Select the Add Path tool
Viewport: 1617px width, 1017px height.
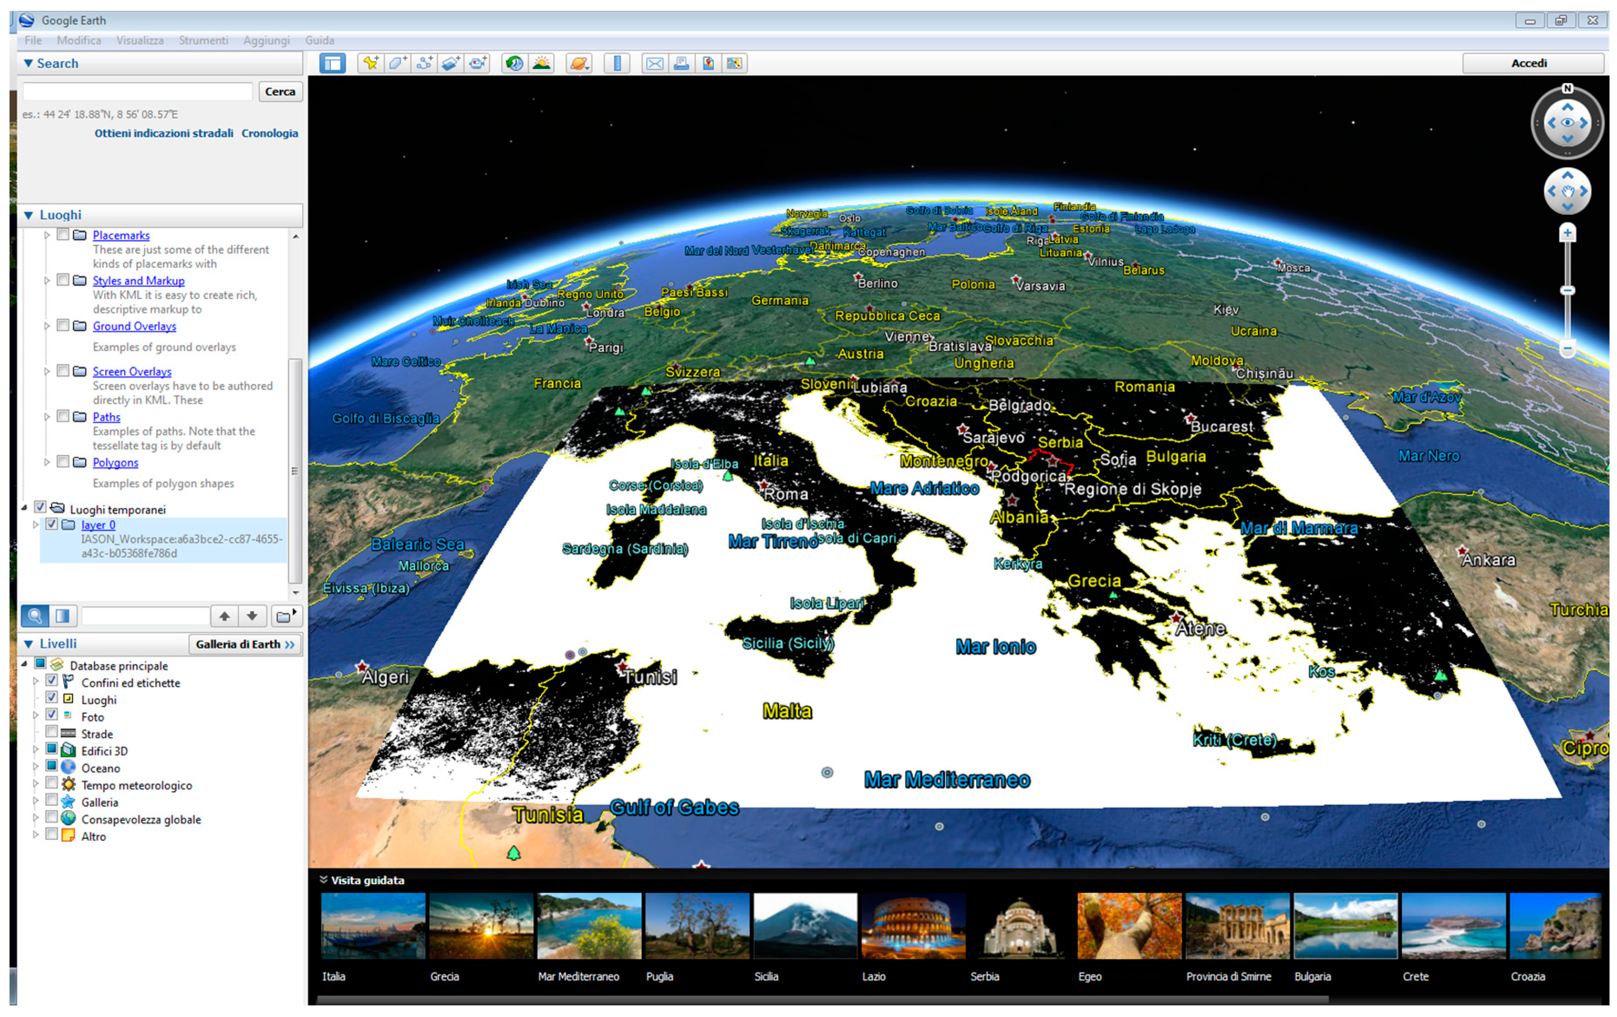point(424,63)
